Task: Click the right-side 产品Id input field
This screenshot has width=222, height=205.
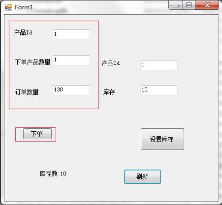Action: pyautogui.click(x=159, y=65)
